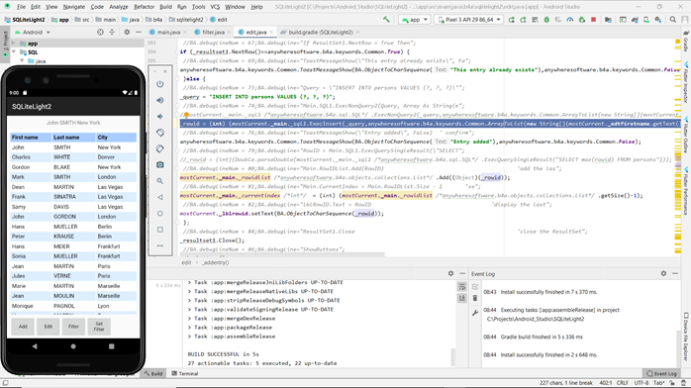691x388 pixels.
Task: Click the sqlitelight2 breadcrumb in navigation bar
Action: pos(186,20)
